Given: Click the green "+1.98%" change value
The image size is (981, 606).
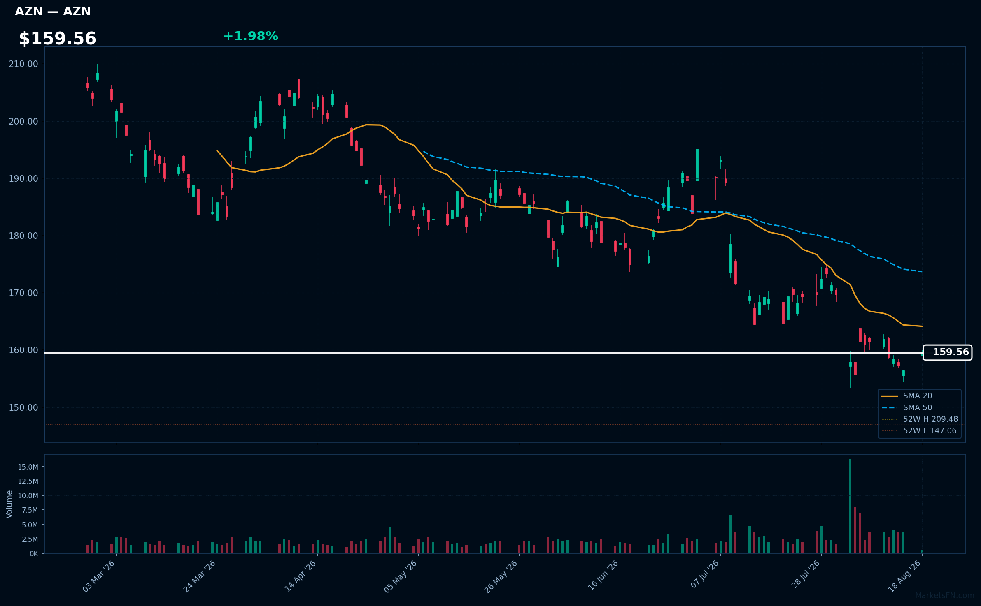Looking at the screenshot, I should tap(251, 36).
